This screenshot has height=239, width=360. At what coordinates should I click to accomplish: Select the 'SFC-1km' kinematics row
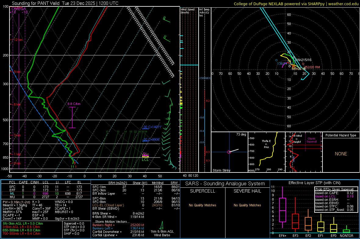click(136, 187)
